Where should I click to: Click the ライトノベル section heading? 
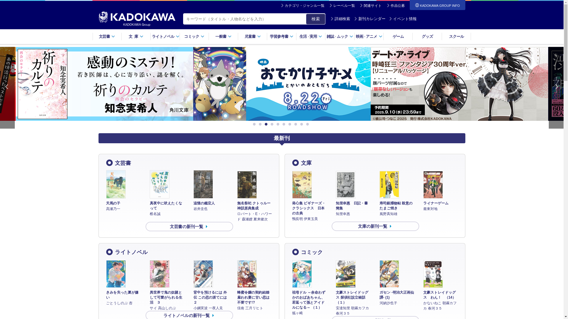pos(131,252)
